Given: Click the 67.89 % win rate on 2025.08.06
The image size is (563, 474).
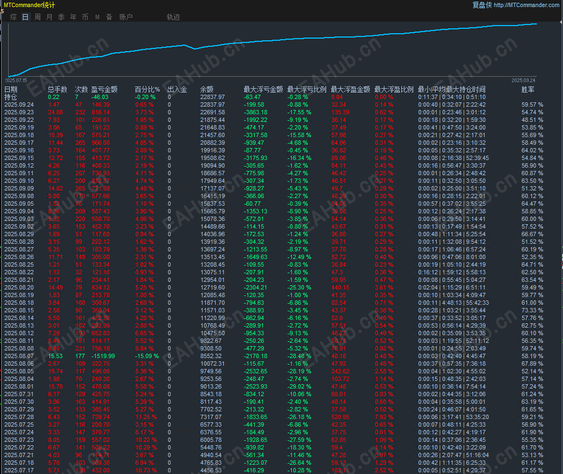Looking at the screenshot, I should click(533, 364).
